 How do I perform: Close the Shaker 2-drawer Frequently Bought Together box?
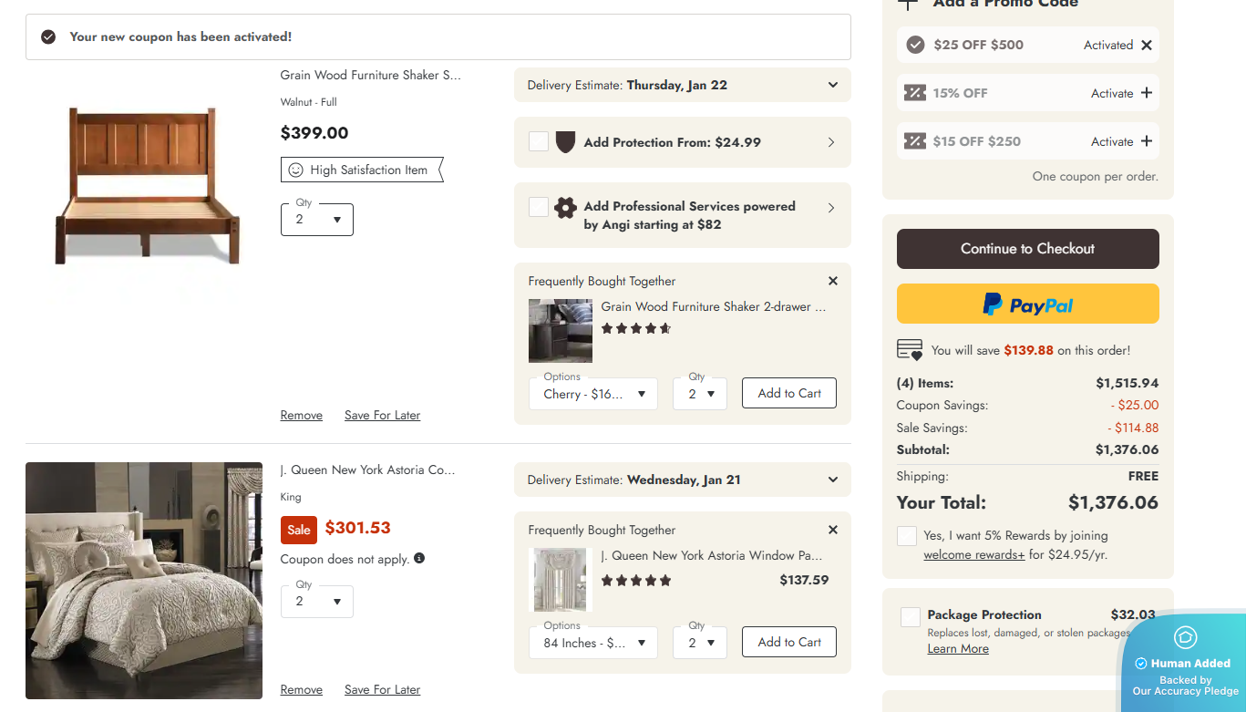(832, 282)
